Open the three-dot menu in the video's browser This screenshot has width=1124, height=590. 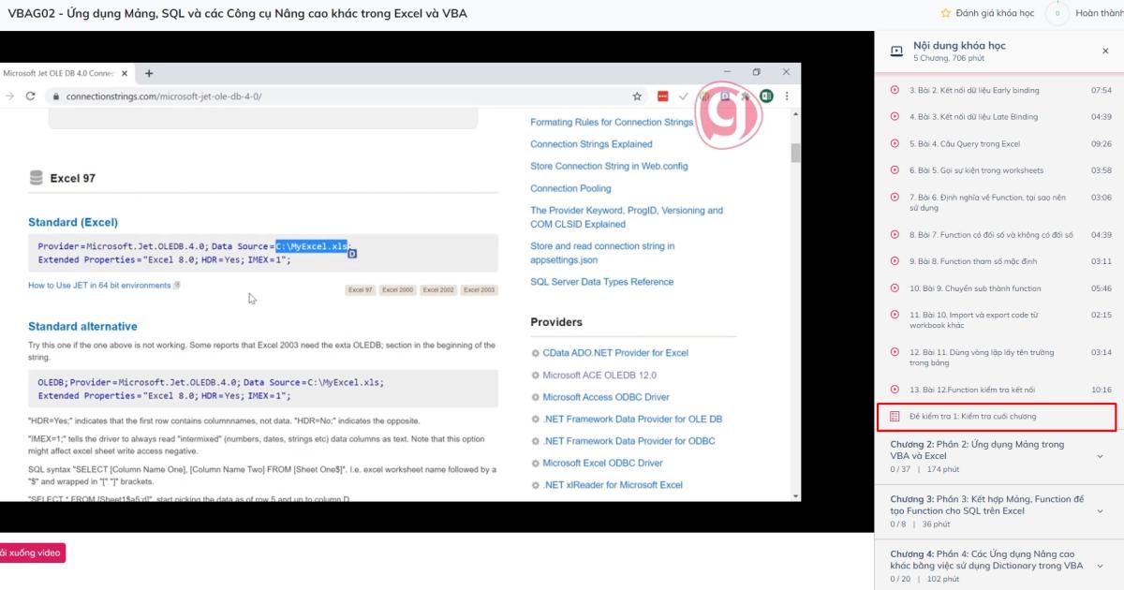click(x=788, y=96)
